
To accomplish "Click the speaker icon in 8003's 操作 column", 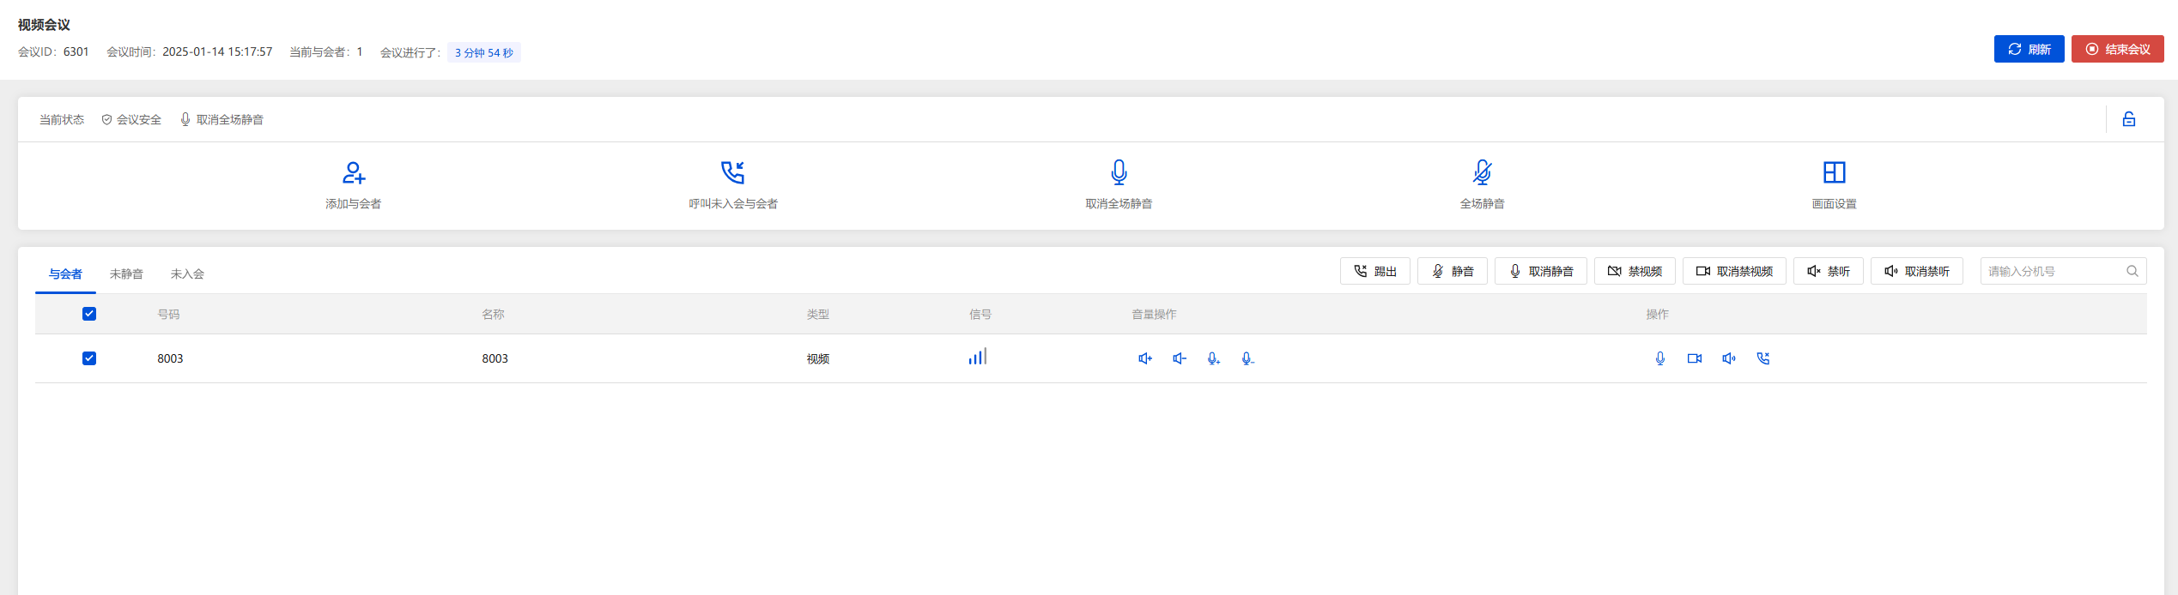I will (1728, 358).
